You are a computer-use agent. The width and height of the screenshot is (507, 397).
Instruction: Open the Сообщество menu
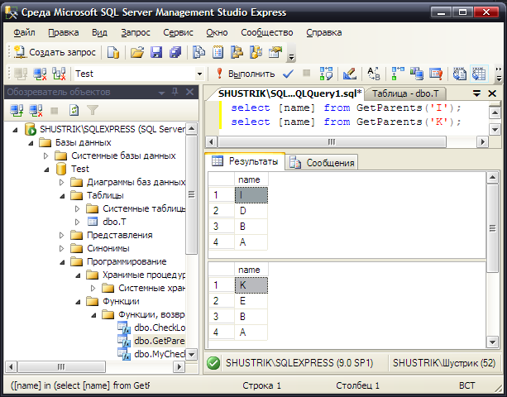267,32
